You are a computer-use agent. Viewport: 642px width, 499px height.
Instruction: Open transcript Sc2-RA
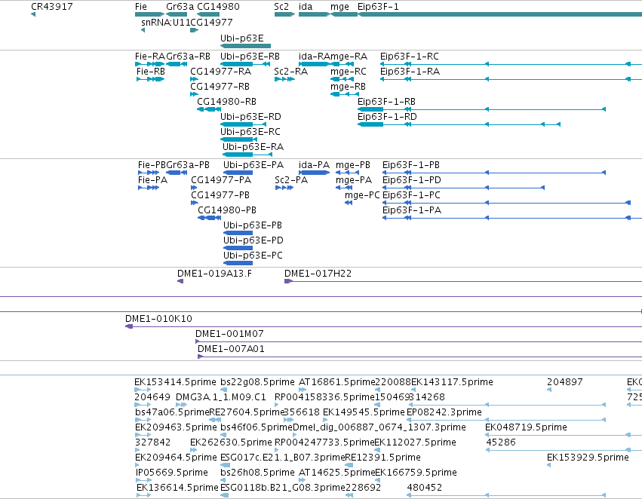tap(290, 72)
